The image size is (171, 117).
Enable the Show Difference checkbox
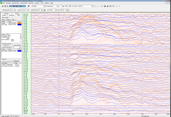(12, 45)
